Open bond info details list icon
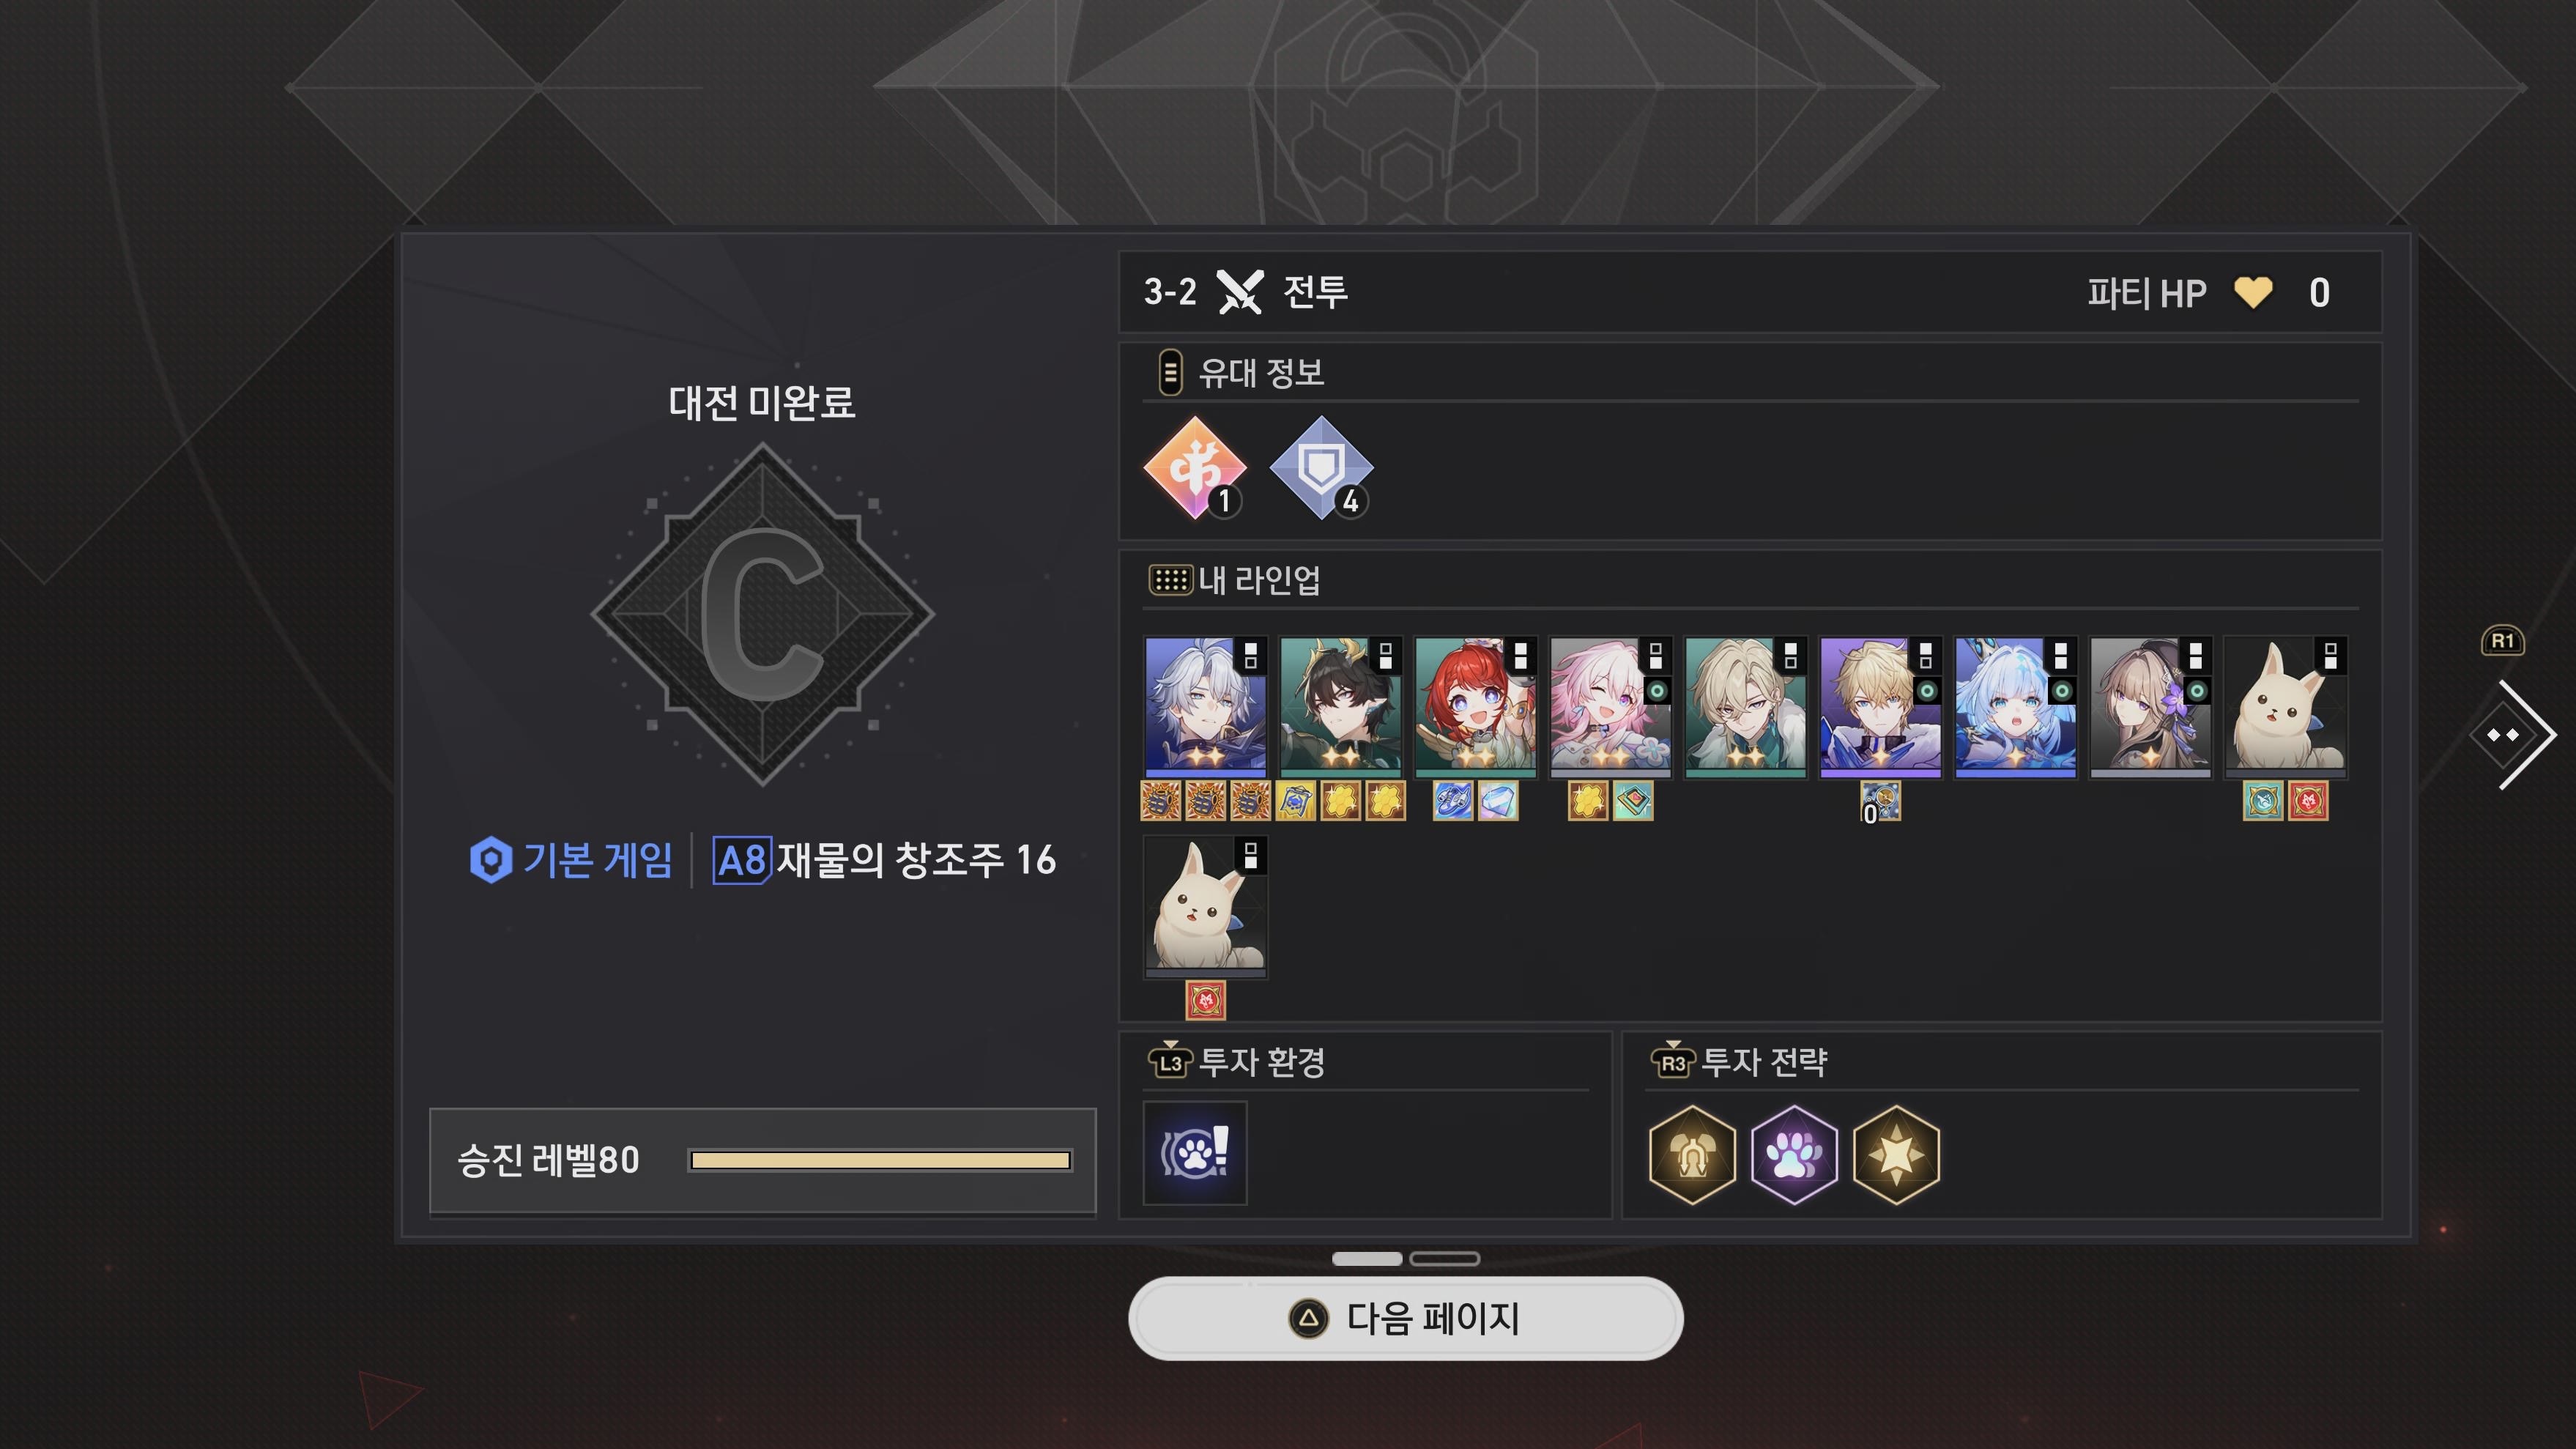The height and width of the screenshot is (1449, 2576). (x=1170, y=373)
